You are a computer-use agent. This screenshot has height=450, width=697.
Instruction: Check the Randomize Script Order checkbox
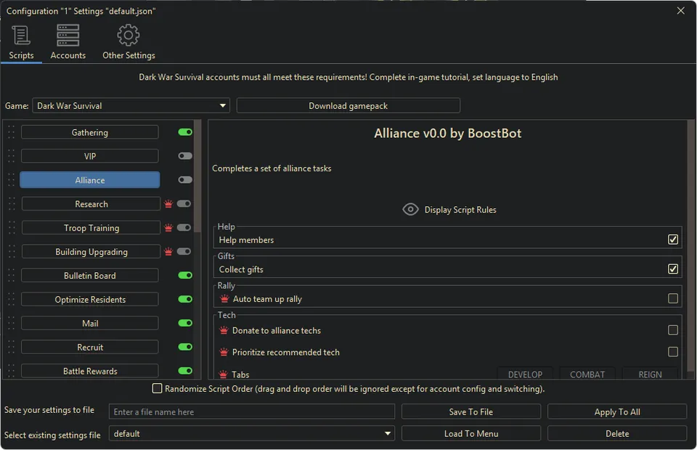(157, 388)
